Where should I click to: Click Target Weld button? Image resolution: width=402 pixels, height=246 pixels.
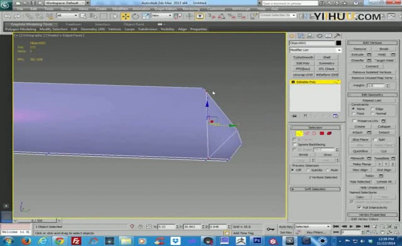point(384,61)
